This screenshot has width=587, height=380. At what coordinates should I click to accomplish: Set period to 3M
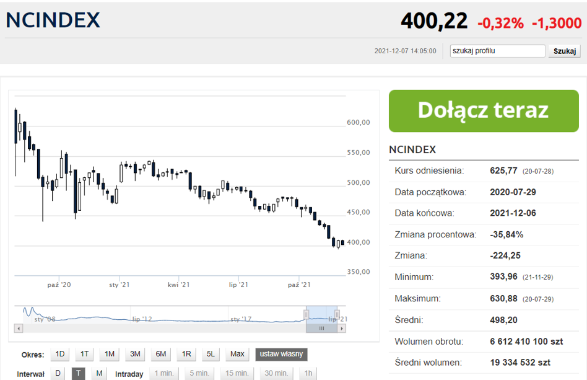(135, 354)
